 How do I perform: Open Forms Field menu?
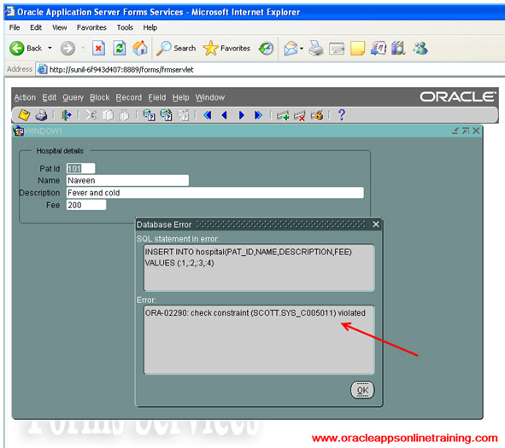157,97
